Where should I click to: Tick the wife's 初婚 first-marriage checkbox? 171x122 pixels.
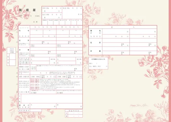point(57,77)
